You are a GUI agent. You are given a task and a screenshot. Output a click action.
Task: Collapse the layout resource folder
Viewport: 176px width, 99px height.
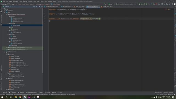click(7, 79)
